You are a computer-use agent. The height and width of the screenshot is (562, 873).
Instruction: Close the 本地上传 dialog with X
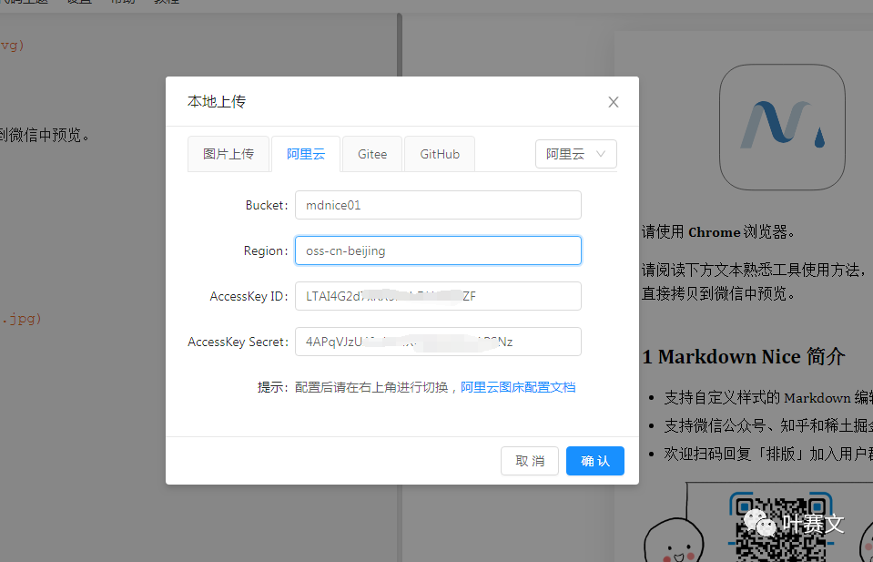pos(613,102)
